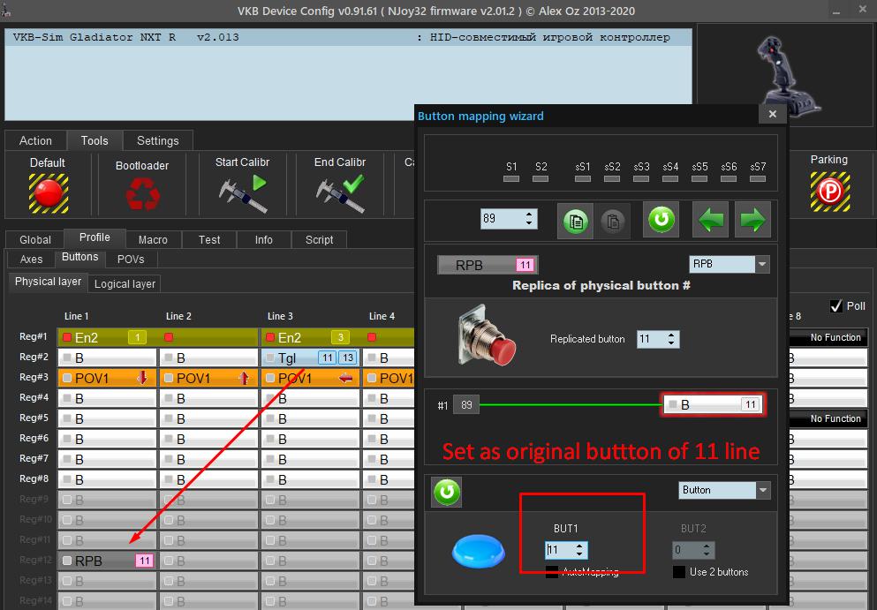This screenshot has width=877, height=610.
Task: Click the BUT2 value stepper arrows
Action: [707, 550]
